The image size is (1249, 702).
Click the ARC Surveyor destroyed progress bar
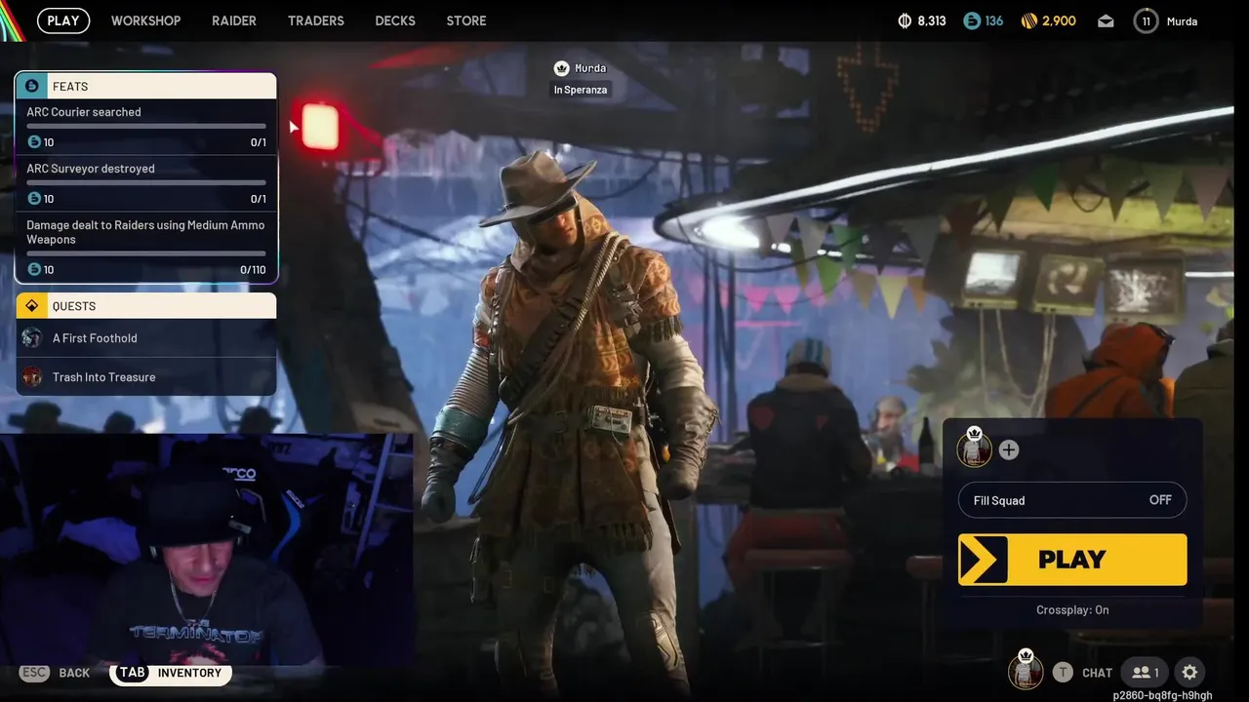(146, 182)
